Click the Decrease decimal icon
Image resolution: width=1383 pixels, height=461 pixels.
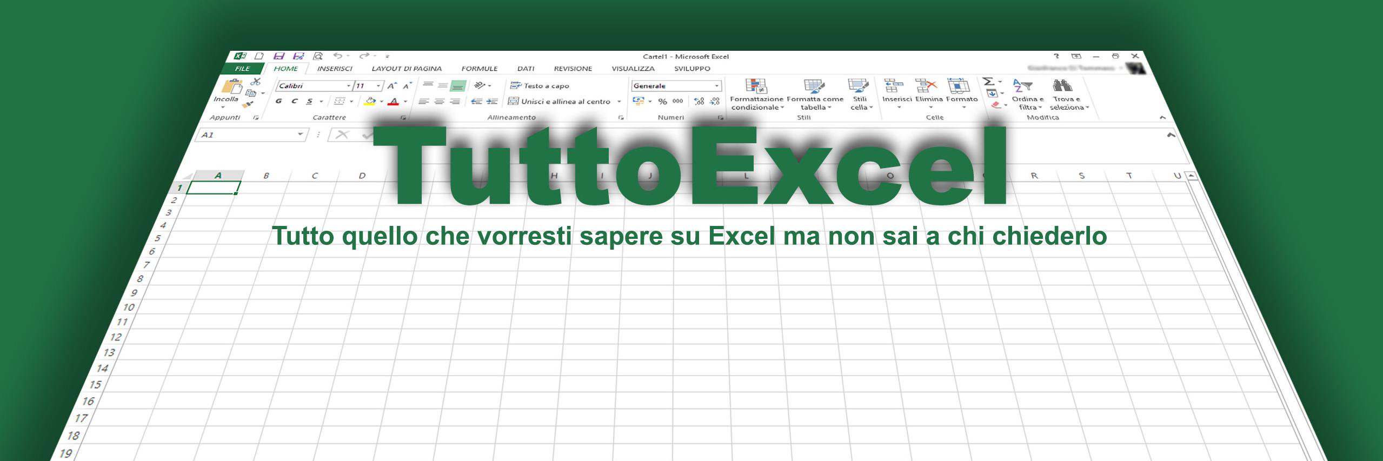(x=715, y=101)
